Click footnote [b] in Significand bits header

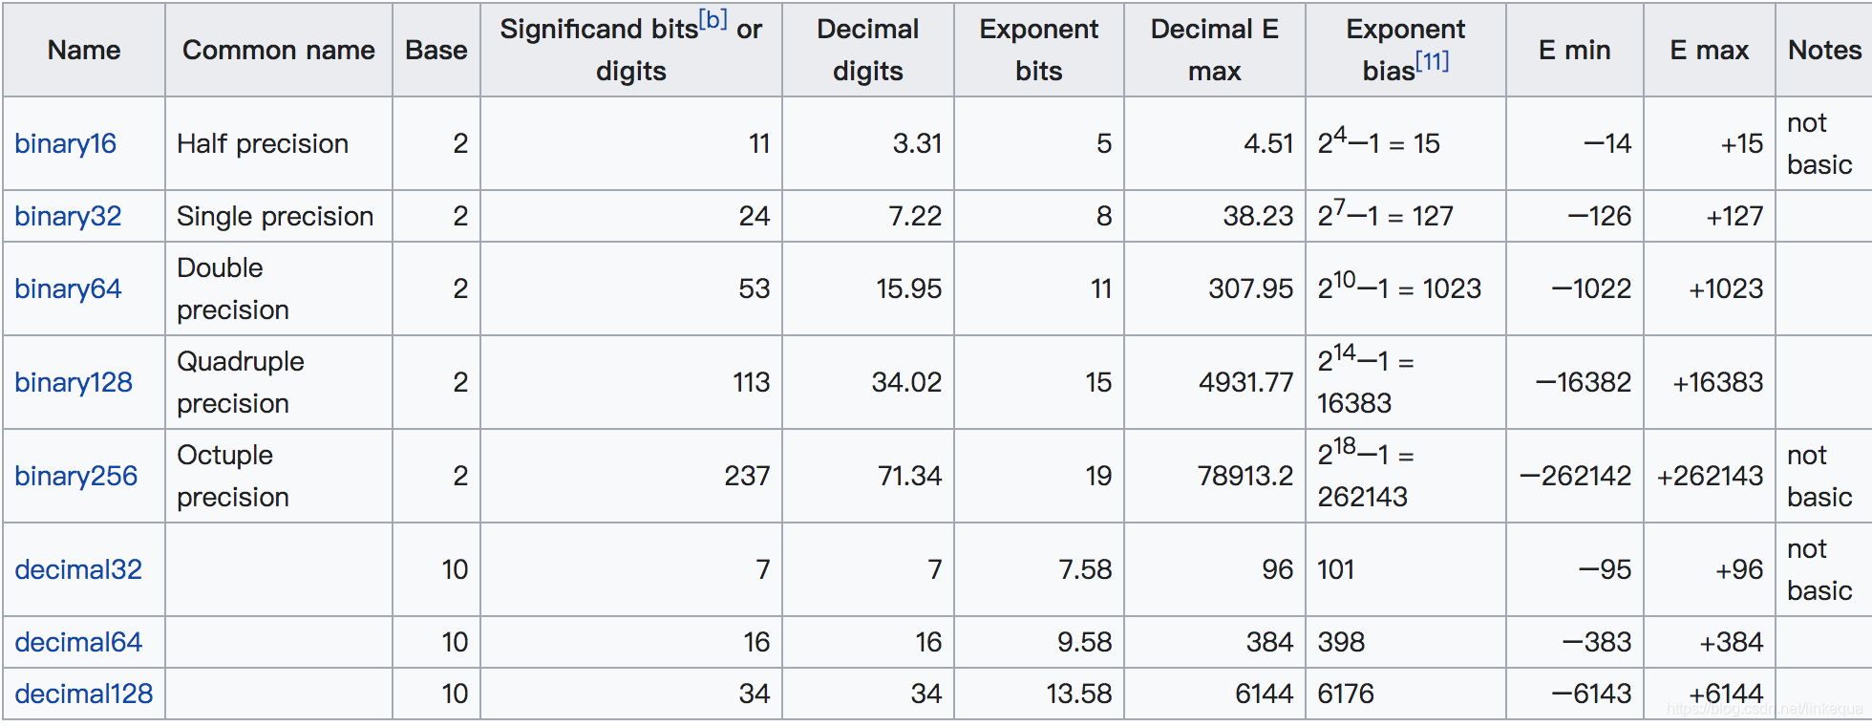[x=713, y=20]
